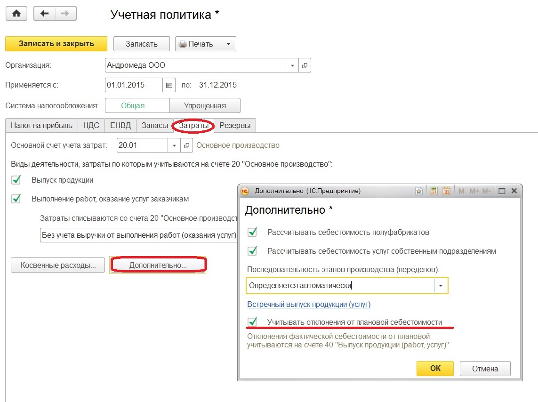538x402 pixels.
Task: Open the calendar picker for start date
Action: 169,85
